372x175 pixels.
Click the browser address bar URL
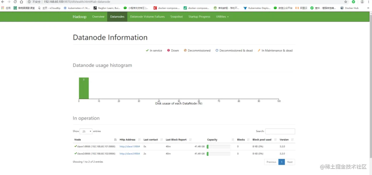point(77,2)
